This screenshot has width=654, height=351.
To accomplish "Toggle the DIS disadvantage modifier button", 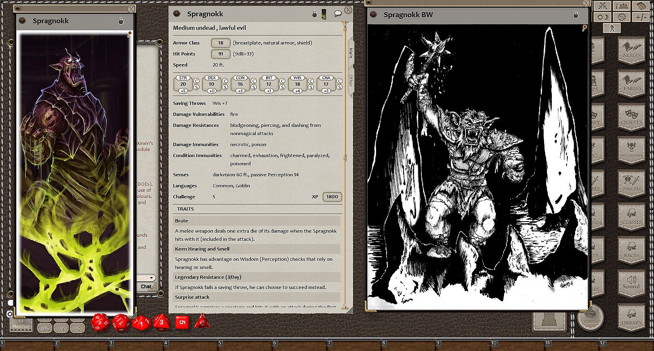I will tap(45, 328).
